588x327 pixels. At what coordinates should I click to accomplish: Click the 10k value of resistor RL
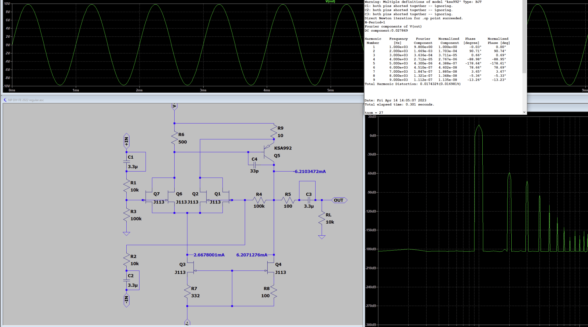330,222
